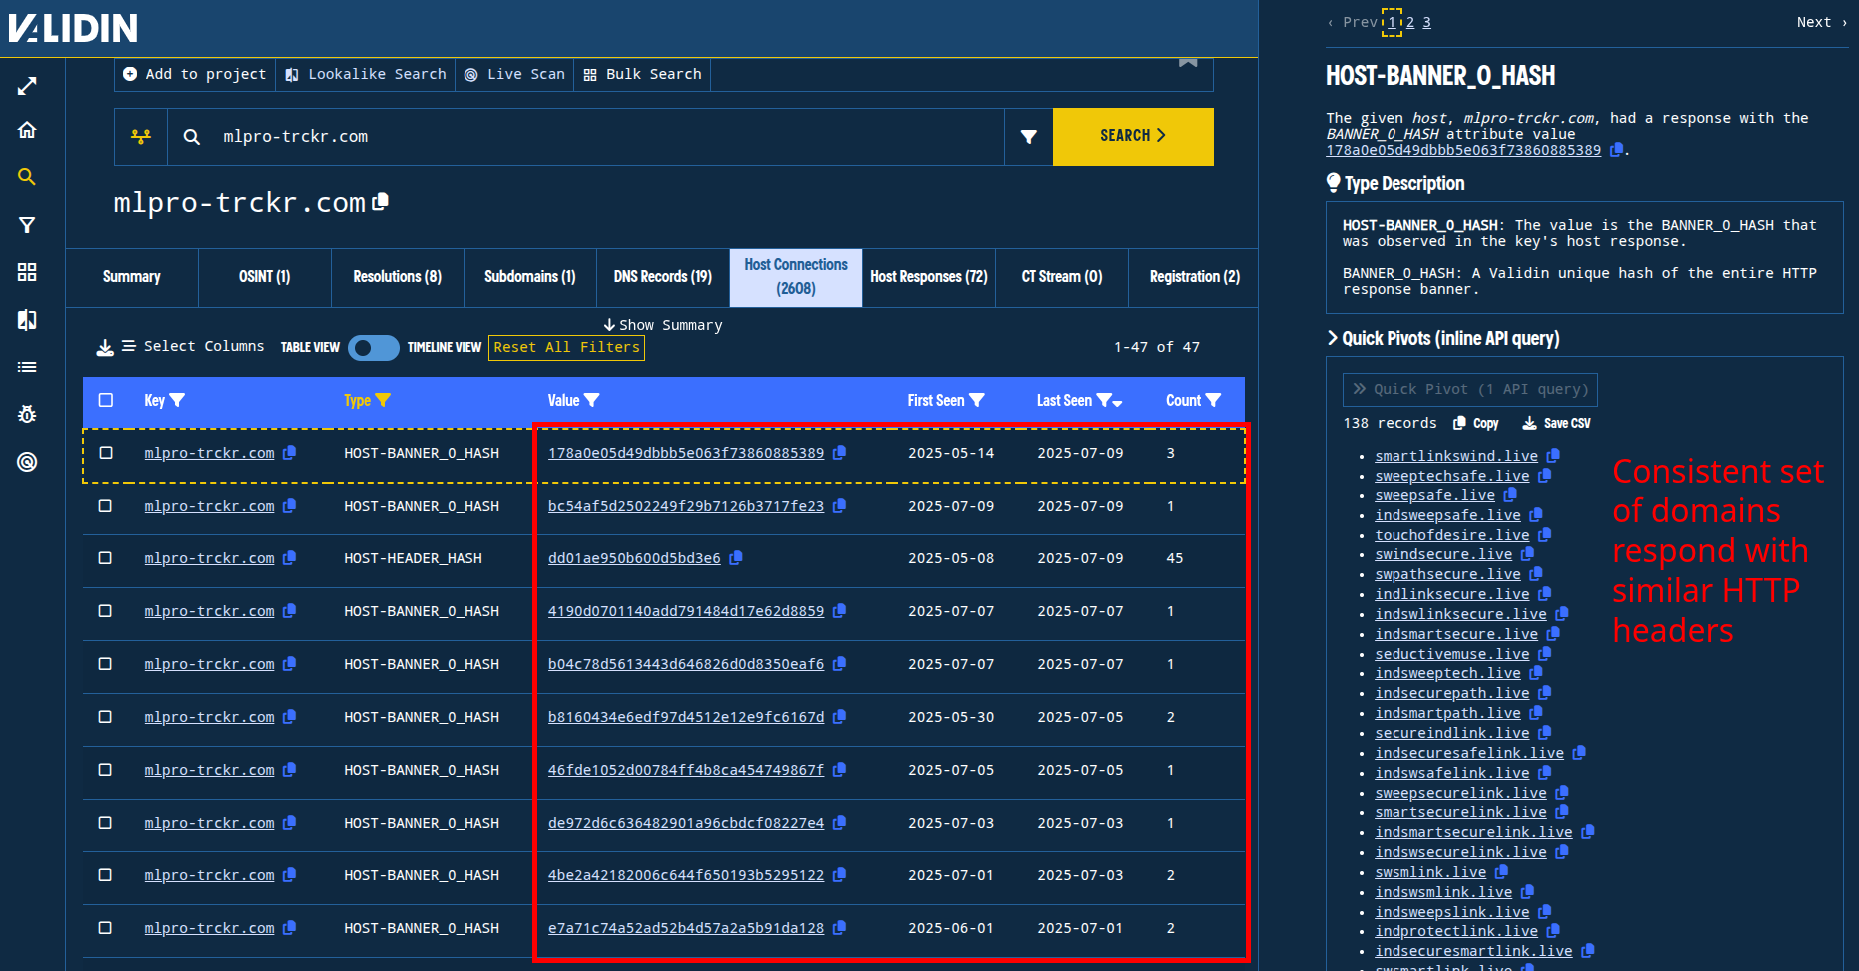The image size is (1859, 971).
Task: Switch to the Resolutions (8) tab
Action: 398,277
